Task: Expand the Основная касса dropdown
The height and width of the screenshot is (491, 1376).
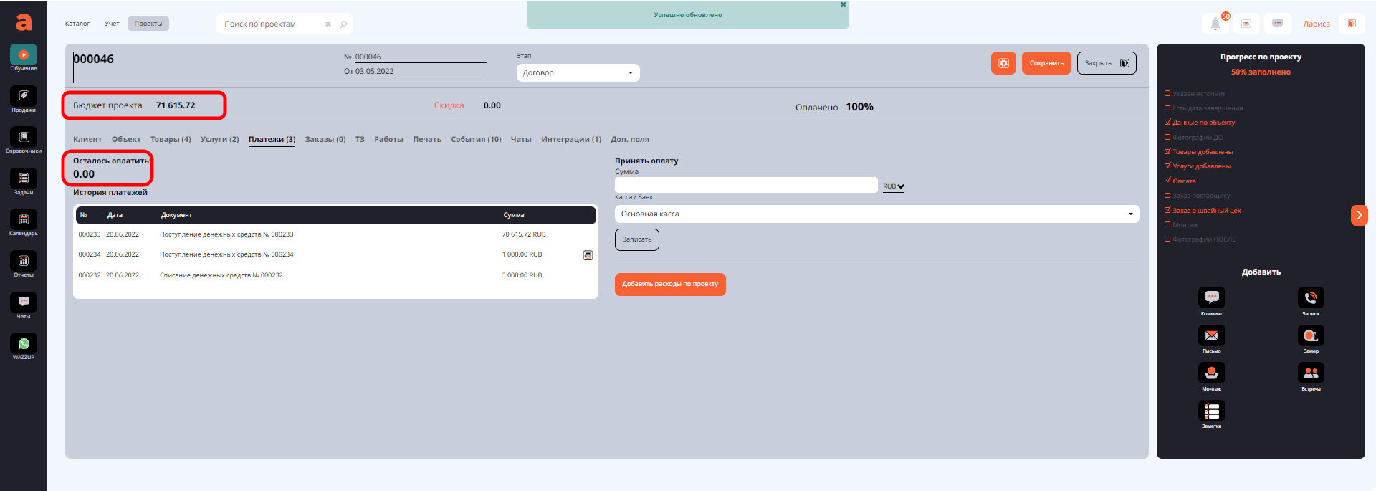Action: click(x=876, y=214)
